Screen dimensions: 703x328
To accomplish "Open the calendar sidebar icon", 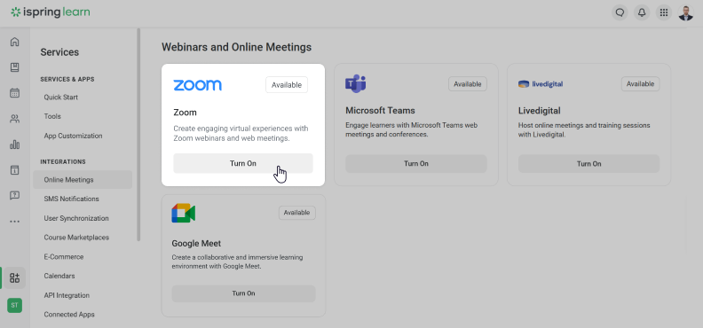I will tap(15, 92).
